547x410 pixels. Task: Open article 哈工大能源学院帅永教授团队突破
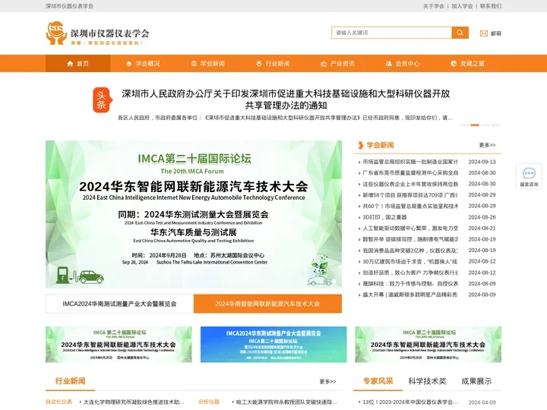click(286, 402)
